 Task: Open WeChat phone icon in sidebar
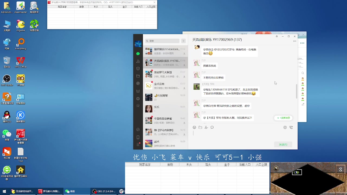pyautogui.click(x=138, y=137)
